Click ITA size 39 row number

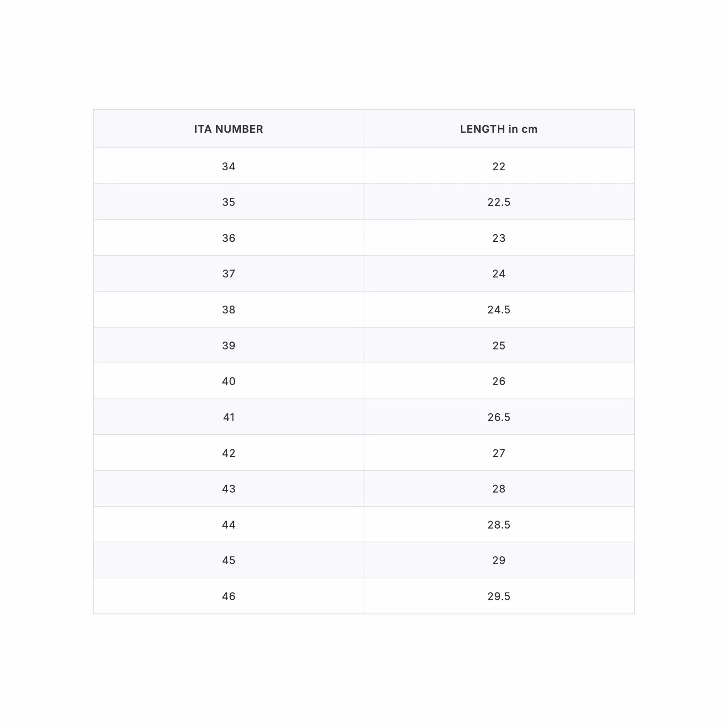(228, 345)
